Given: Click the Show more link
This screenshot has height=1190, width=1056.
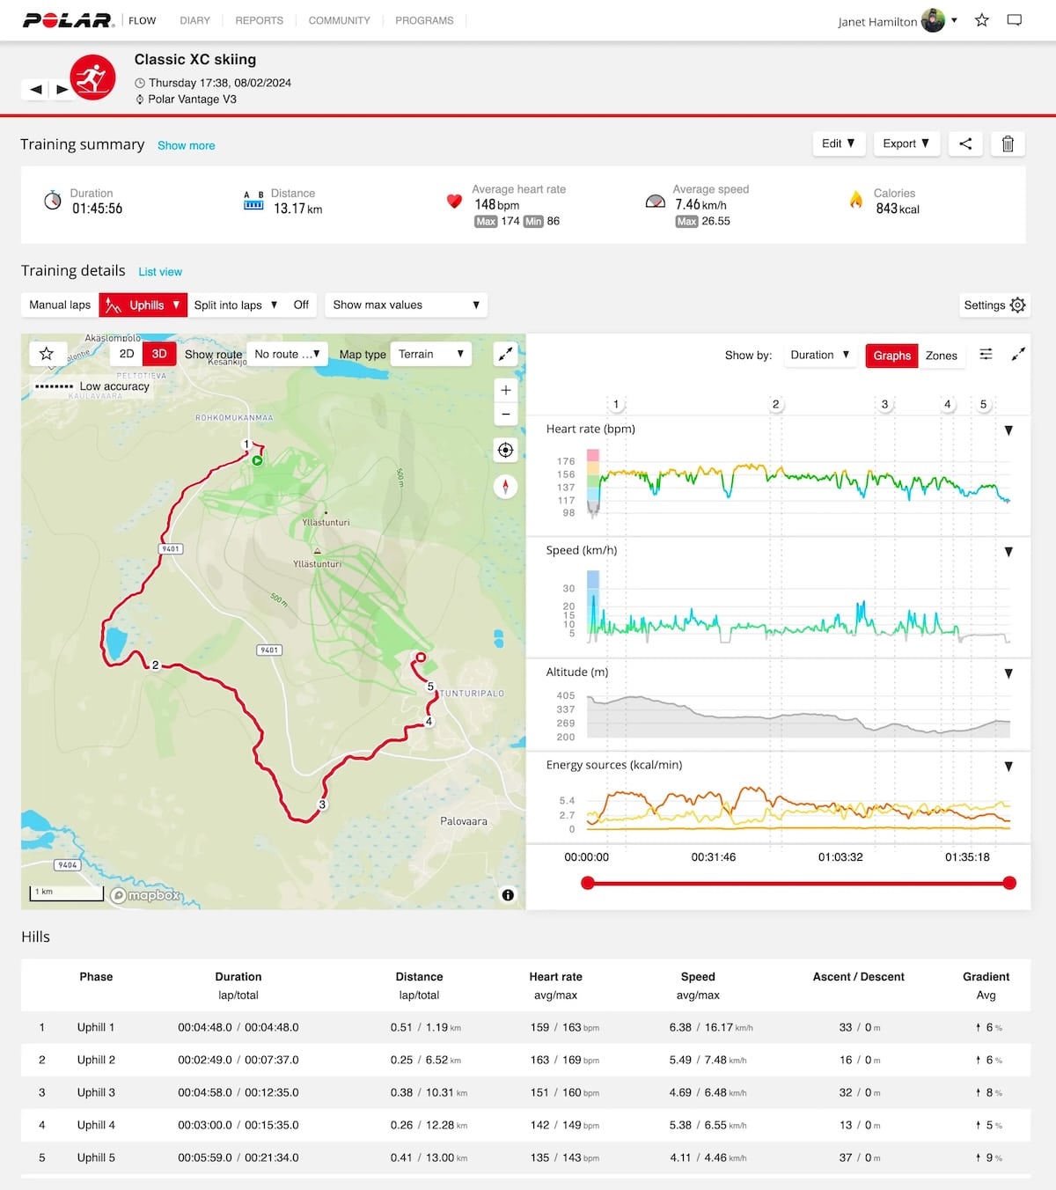Looking at the screenshot, I should (186, 145).
